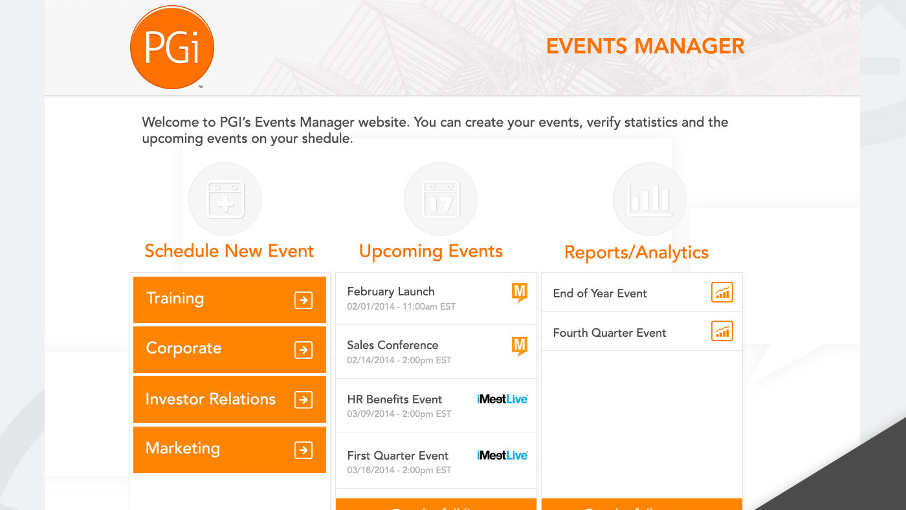Open analytics chart icon for End of Year Event
The width and height of the screenshot is (906, 510).
click(x=722, y=292)
